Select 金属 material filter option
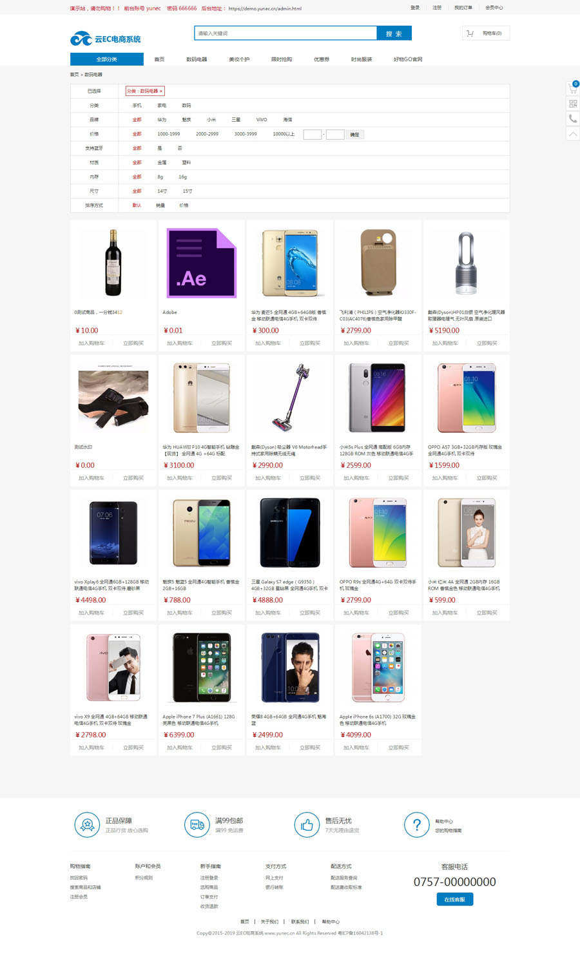Viewport: 580px width, 964px height. [162, 162]
